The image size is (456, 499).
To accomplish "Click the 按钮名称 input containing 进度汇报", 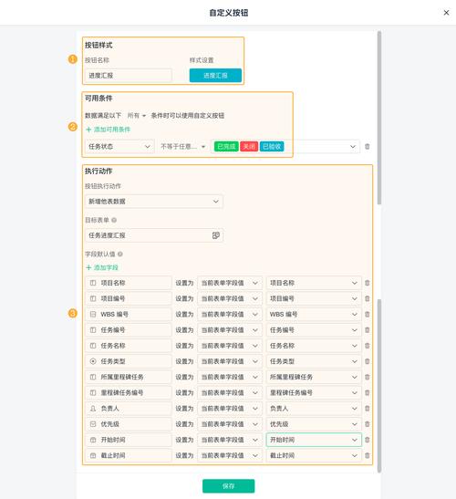I will (129, 76).
